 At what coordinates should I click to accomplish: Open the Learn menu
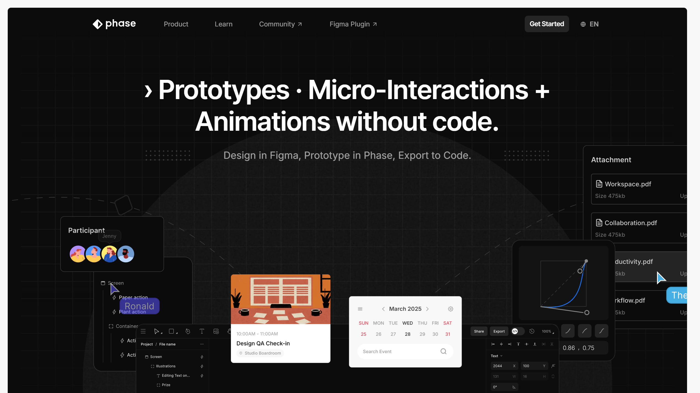(x=224, y=24)
